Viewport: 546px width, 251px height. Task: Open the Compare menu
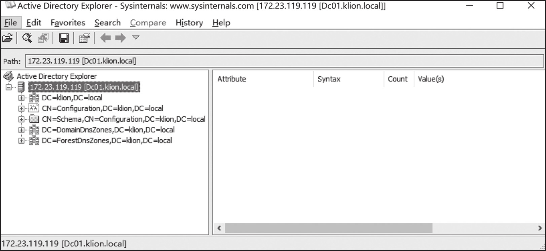[148, 23]
